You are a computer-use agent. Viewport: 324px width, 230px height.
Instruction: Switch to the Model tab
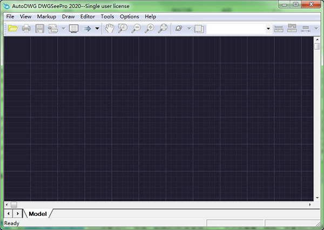pyautogui.click(x=38, y=214)
